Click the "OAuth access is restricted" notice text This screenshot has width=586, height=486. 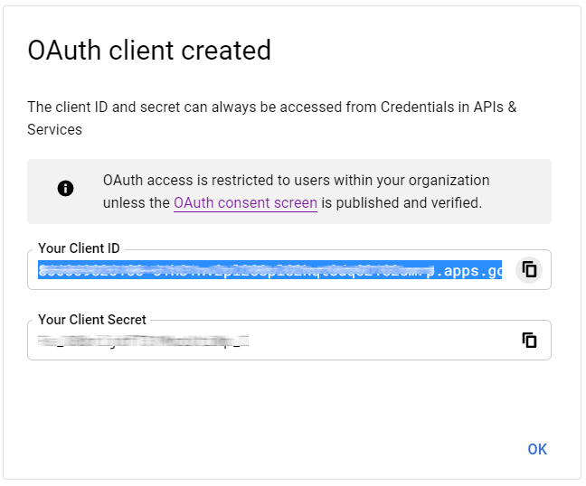pyautogui.click(x=296, y=180)
